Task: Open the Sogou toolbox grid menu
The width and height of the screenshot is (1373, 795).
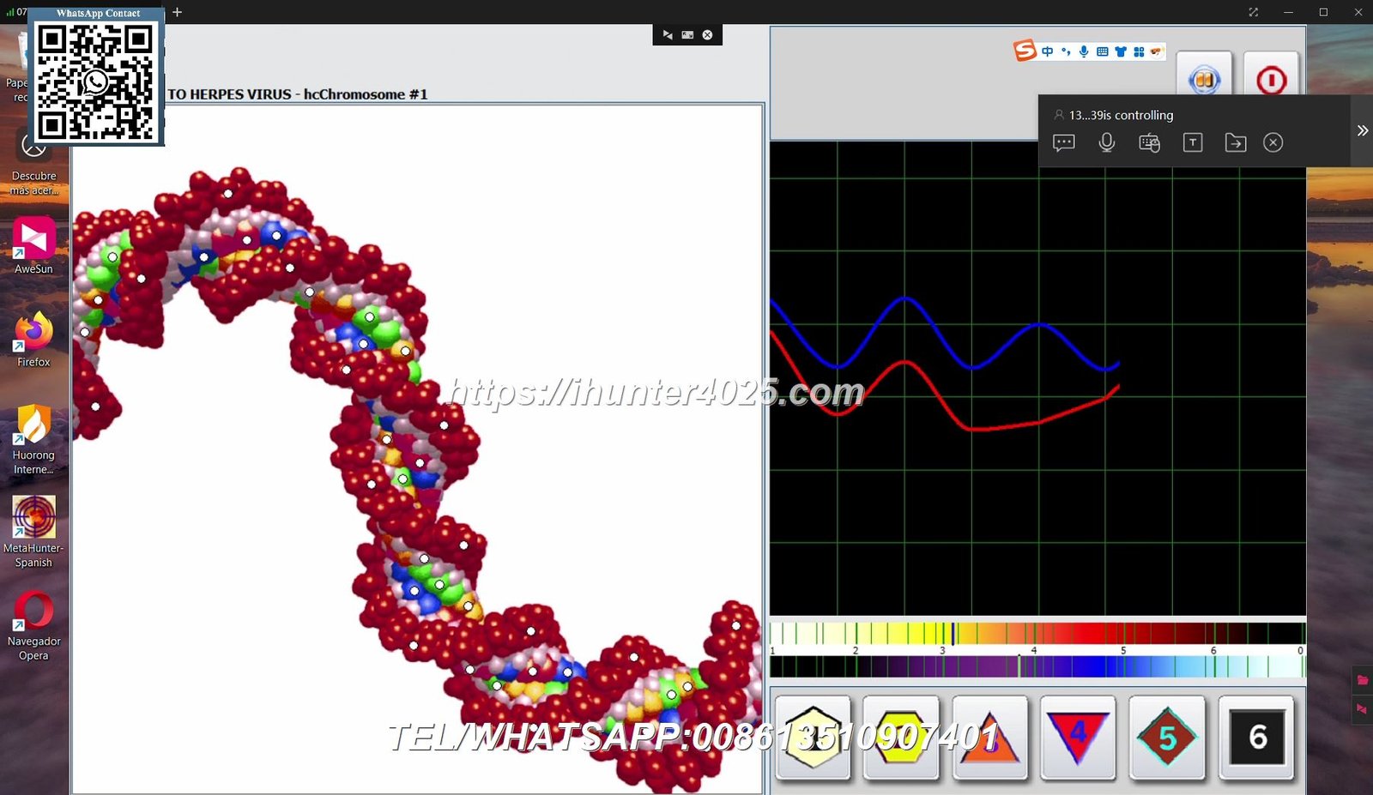Action: click(1139, 51)
